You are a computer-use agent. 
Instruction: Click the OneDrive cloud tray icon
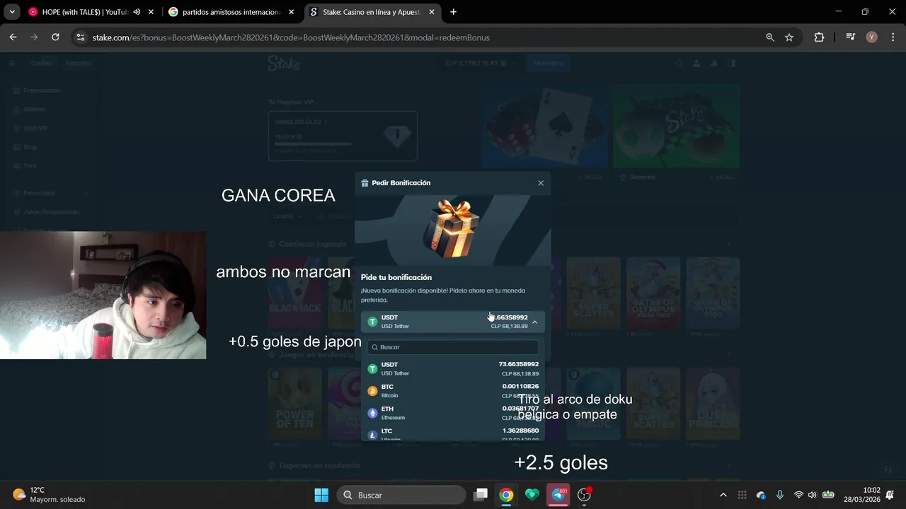pos(761,495)
